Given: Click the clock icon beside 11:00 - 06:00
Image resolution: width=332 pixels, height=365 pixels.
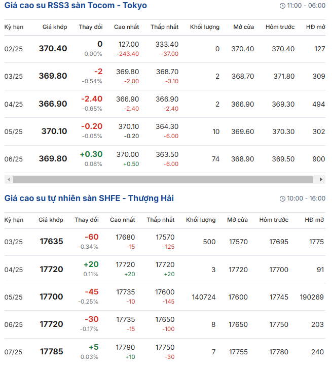Looking at the screenshot, I should pos(282,6).
